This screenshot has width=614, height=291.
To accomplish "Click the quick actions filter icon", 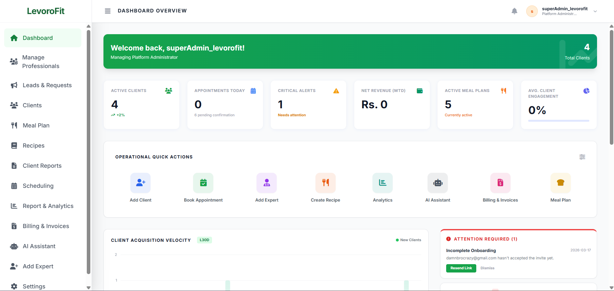I will pos(582,157).
